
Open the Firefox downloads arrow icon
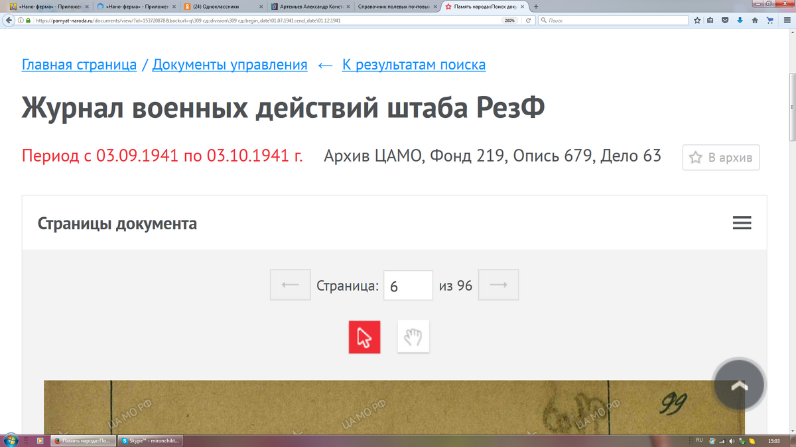click(740, 21)
